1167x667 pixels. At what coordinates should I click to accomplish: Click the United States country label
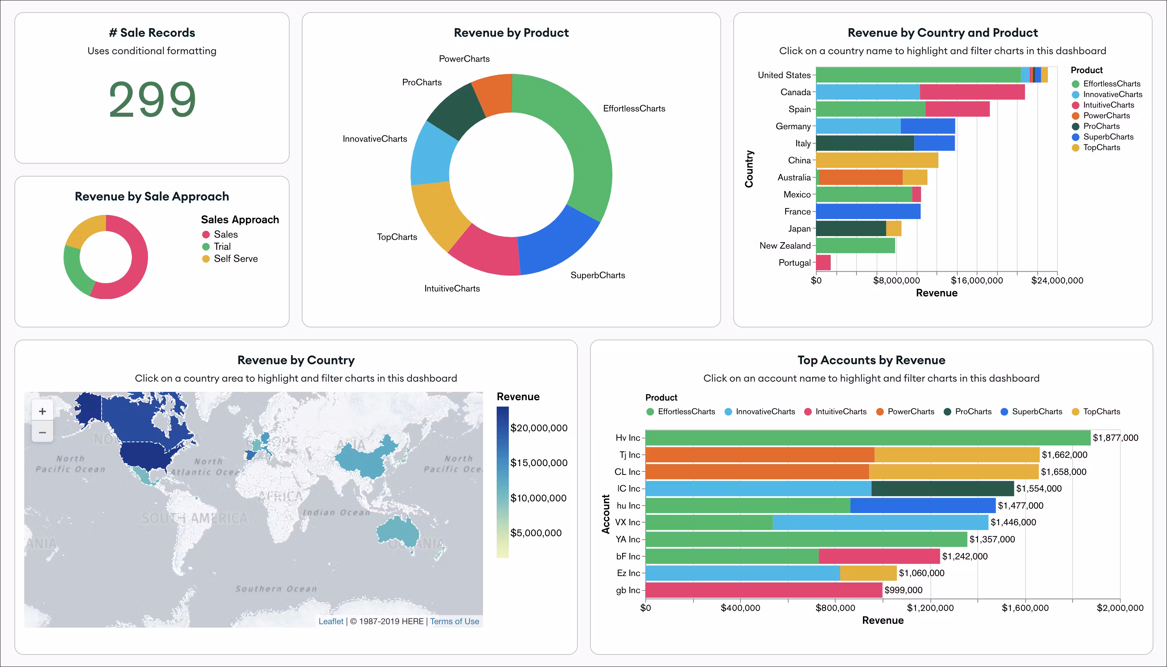(784, 75)
